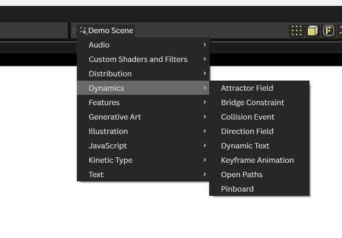Expand arrow next to Illustration

pyautogui.click(x=205, y=131)
